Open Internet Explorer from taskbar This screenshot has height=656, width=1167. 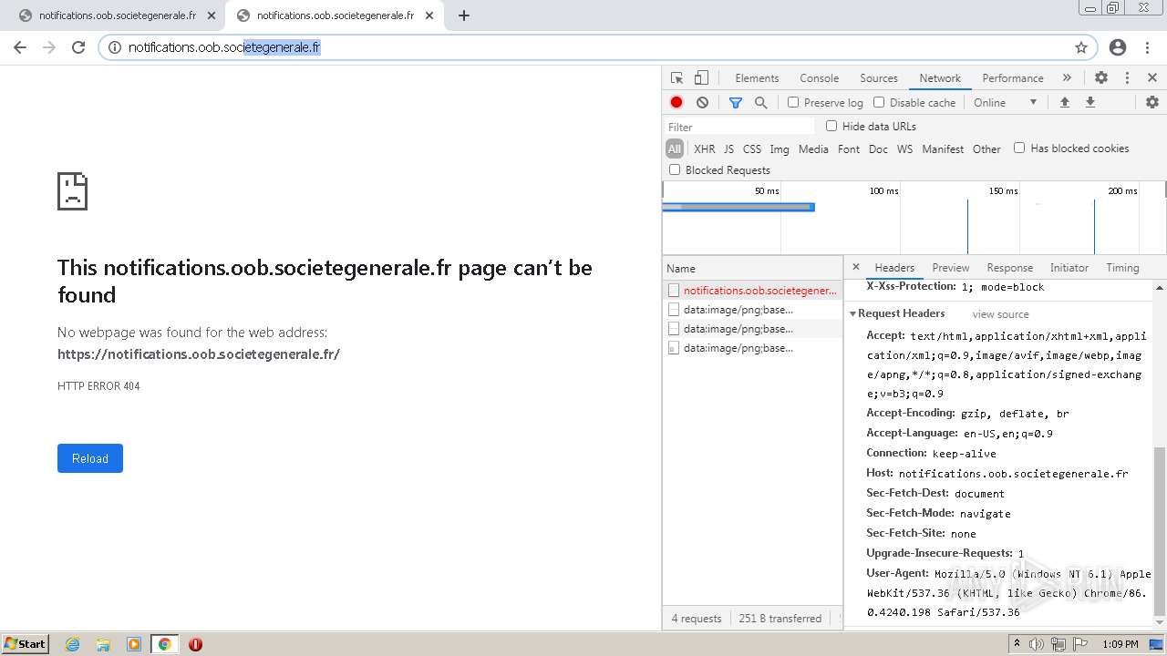[72, 644]
